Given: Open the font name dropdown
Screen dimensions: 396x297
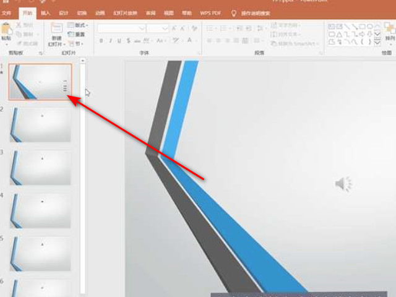Looking at the screenshot, I should [142, 28].
